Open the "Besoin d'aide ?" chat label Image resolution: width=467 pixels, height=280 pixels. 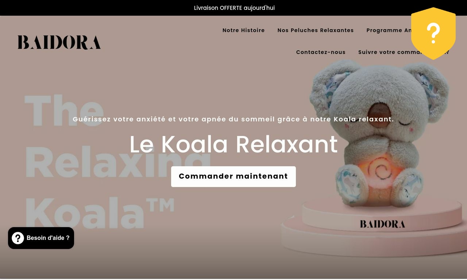coord(48,238)
